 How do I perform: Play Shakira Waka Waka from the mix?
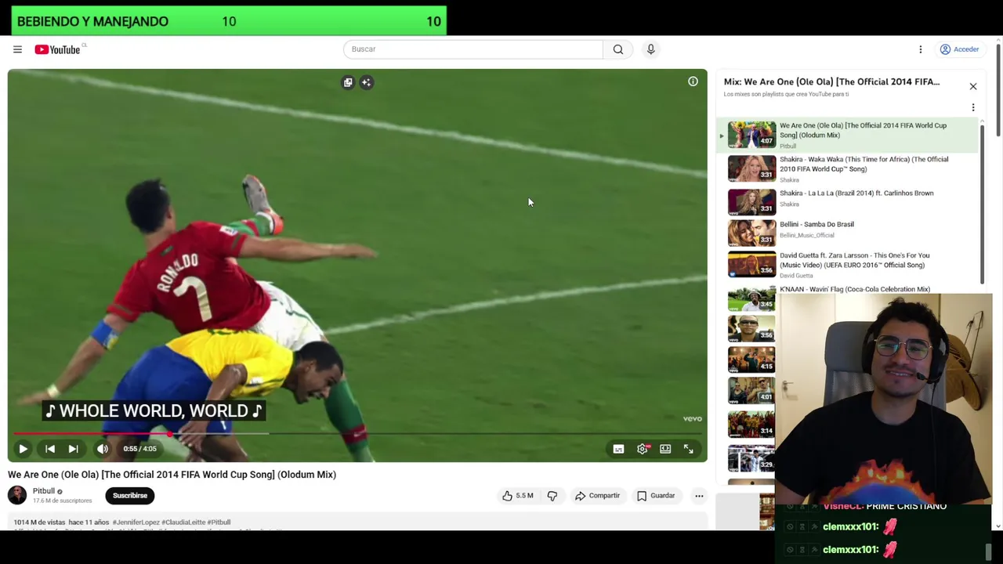(x=848, y=168)
